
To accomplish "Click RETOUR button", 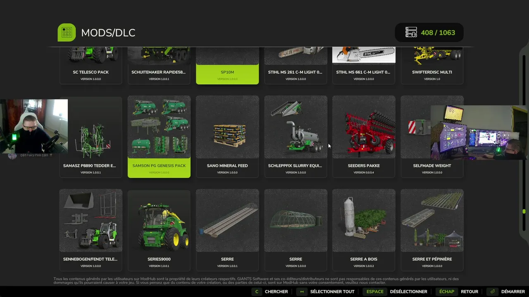I will (x=469, y=292).
